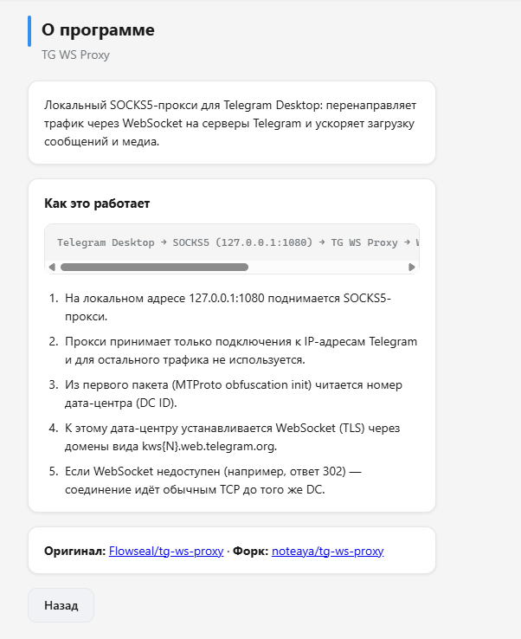Click step 3 about MTProto obfuscation init
521x639 pixels.
(234, 394)
